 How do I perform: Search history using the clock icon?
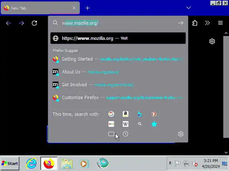point(126,134)
